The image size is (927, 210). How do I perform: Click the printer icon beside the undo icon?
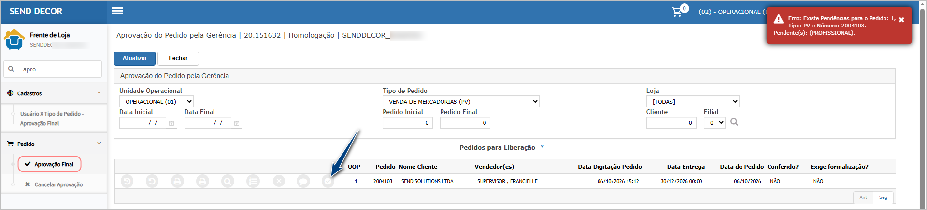(x=177, y=181)
